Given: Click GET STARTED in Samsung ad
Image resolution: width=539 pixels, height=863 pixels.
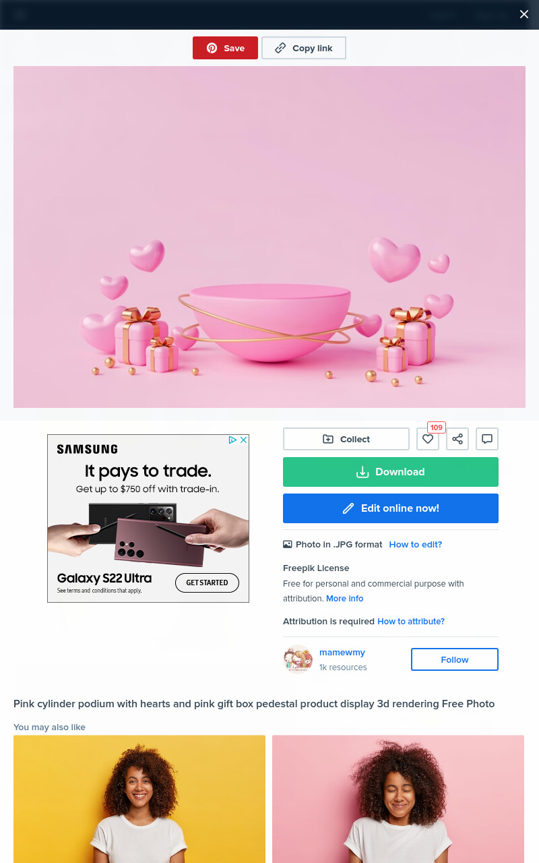Looking at the screenshot, I should [208, 583].
